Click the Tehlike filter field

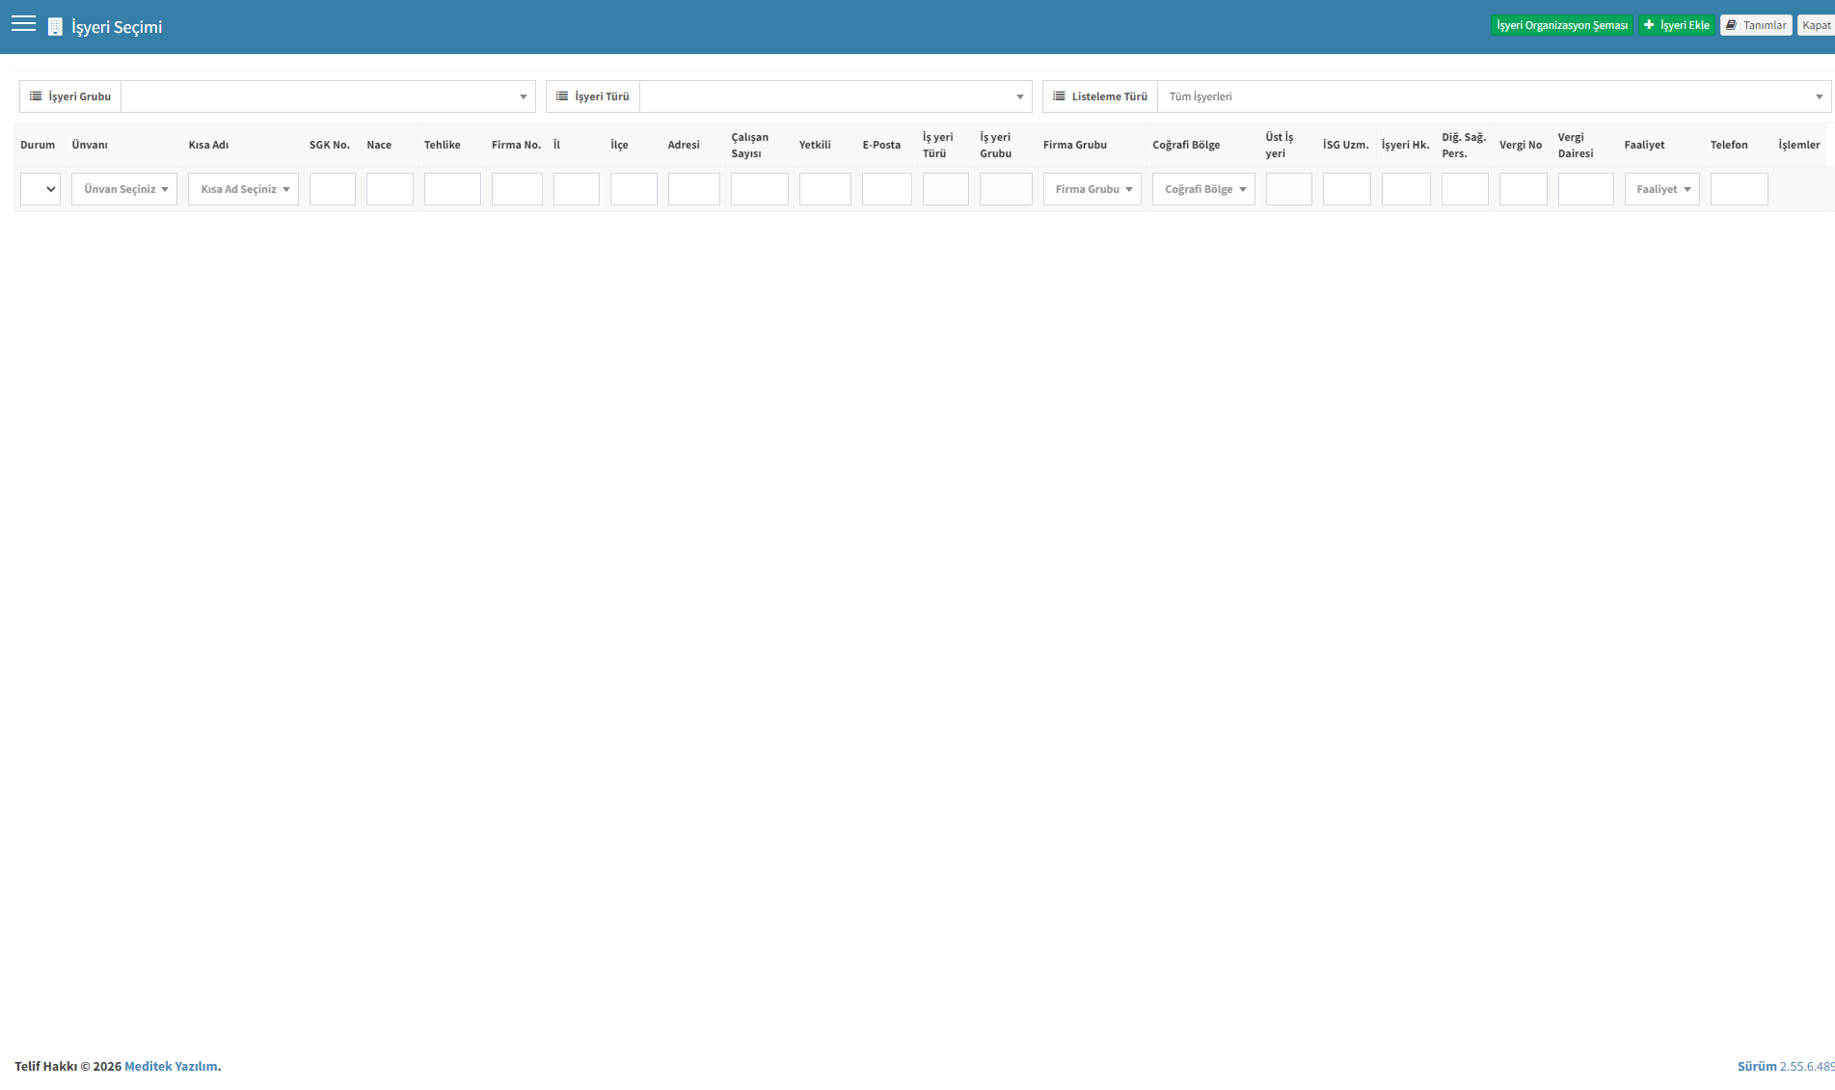click(x=452, y=189)
